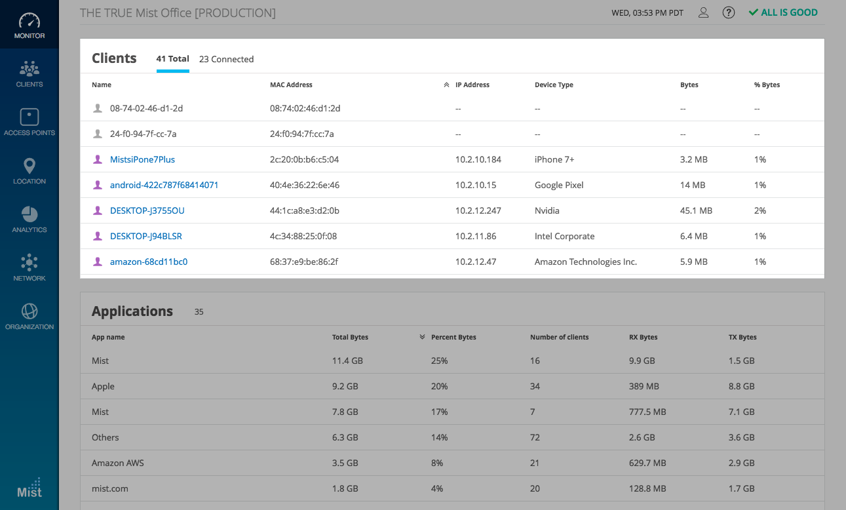The width and height of the screenshot is (846, 510).
Task: Open the amazon-68cd11bc0 client link
Action: click(x=149, y=262)
